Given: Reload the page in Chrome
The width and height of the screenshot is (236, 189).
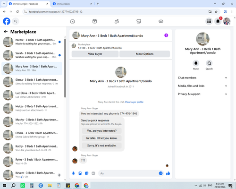Looking at the screenshot, I should click(x=17, y=12).
